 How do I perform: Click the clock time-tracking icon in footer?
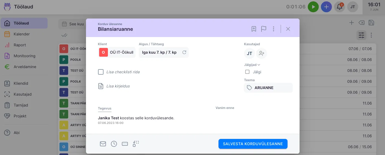click(x=114, y=144)
